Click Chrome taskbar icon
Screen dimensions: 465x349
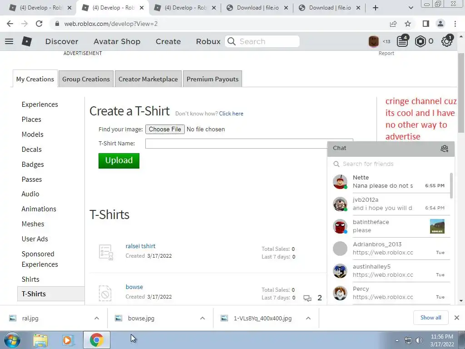[x=96, y=340]
